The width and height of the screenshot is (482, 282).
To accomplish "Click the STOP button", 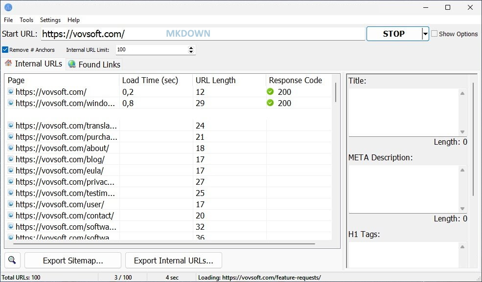I will pyautogui.click(x=394, y=34).
